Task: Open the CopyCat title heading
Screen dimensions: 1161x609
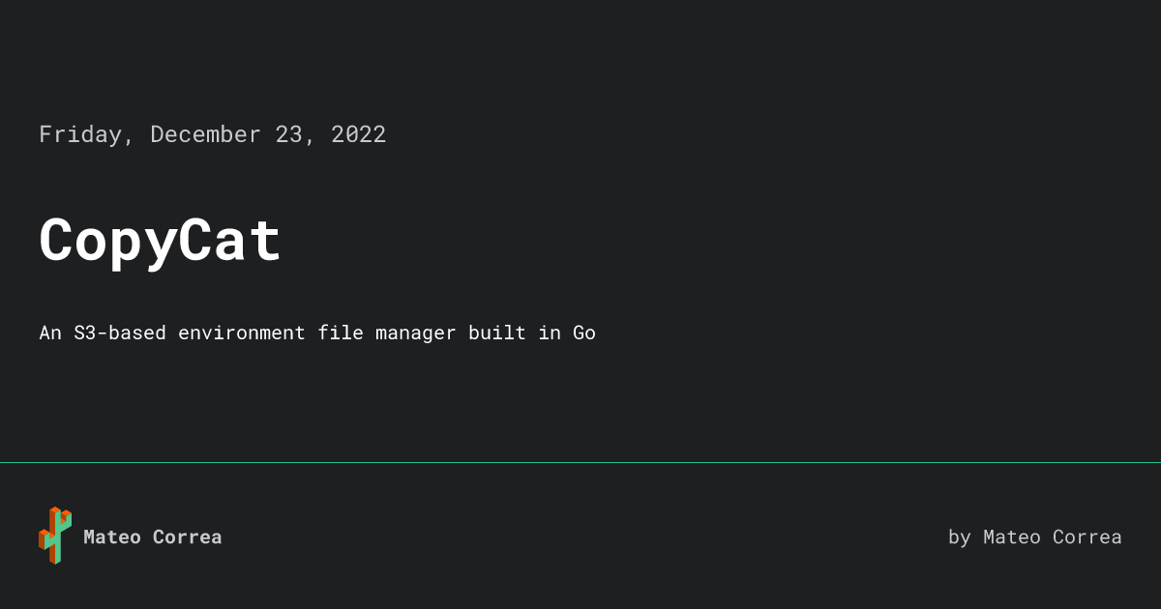Action: tap(160, 241)
